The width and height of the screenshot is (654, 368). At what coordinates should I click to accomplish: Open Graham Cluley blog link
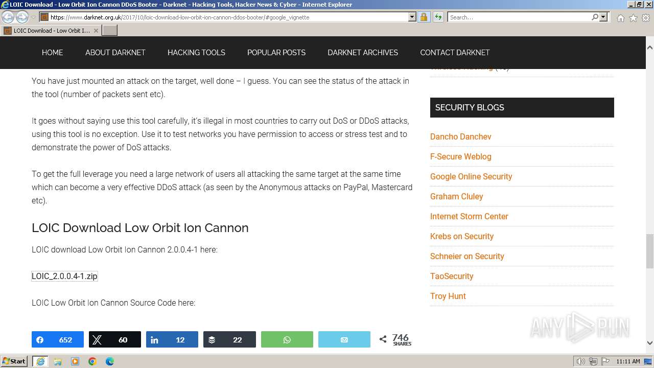pyautogui.click(x=457, y=196)
